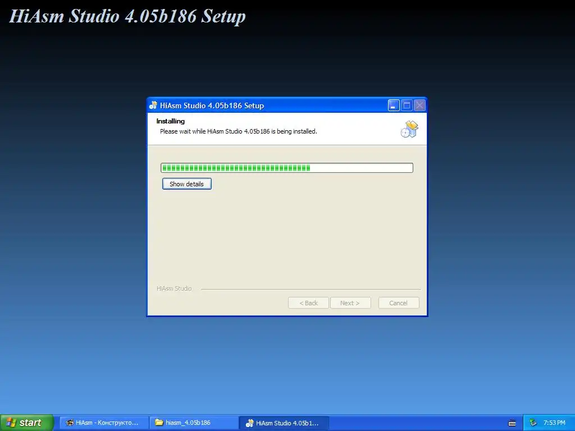The image size is (575, 431).
Task: Switch to the HiAsm - Конструкто... taskbar window
Action: click(104, 423)
